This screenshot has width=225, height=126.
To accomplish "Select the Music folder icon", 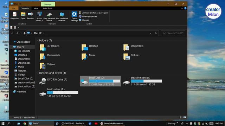I will (x=84, y=57).
